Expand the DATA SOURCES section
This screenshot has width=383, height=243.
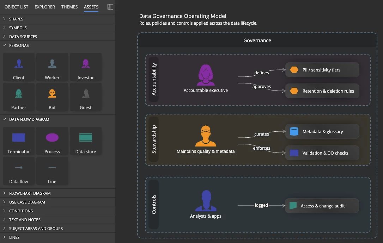tap(57, 36)
